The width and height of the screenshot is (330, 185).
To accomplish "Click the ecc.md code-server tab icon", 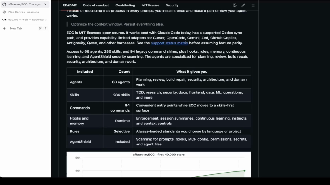I will [4, 20].
